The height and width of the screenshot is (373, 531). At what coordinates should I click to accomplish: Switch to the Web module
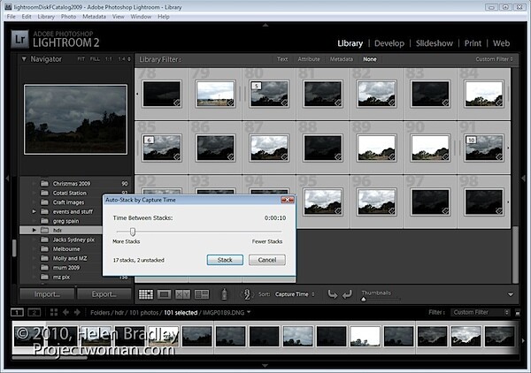point(501,43)
